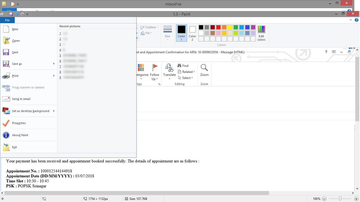Image resolution: width=360 pixels, height=202 pixels.
Task: Click the Undo arrow in Paint's toolbar
Action: click(x=17, y=14)
